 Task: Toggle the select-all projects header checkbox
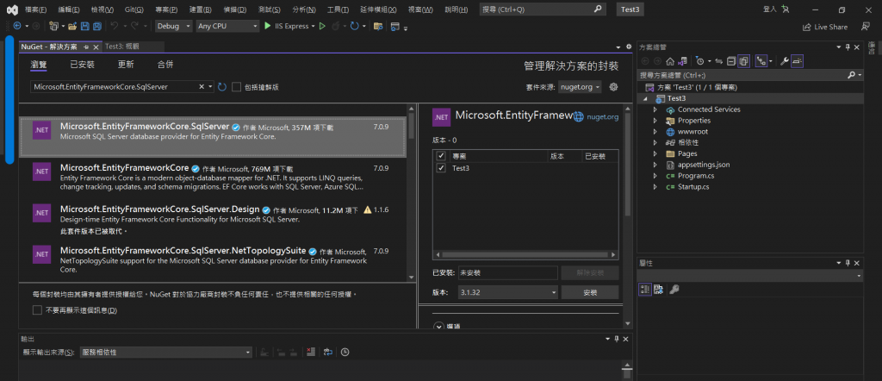point(441,157)
